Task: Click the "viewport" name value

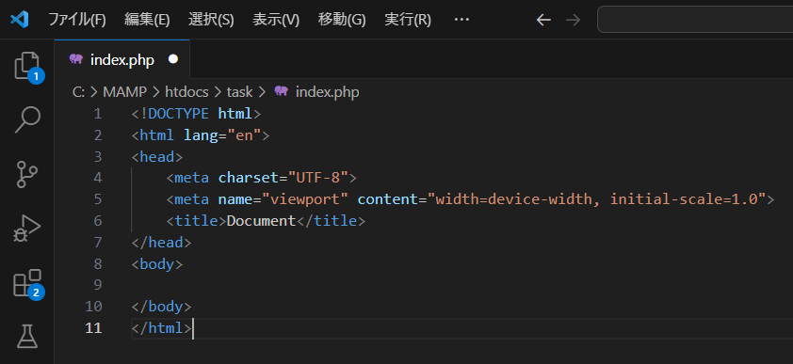Action: pos(305,199)
